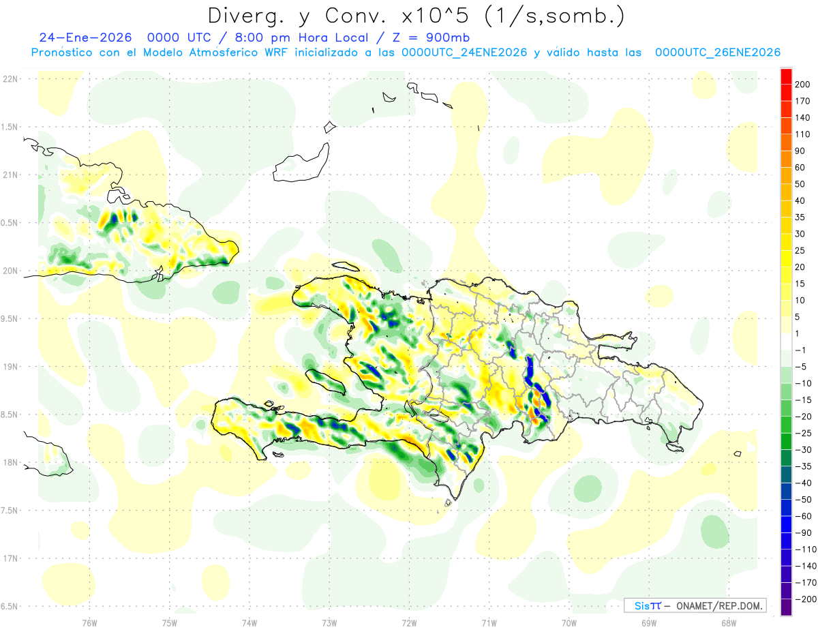Select the "0000UTC_26ENE2026" valid-until time
This screenshot has height=632, width=818.
pos(717,52)
